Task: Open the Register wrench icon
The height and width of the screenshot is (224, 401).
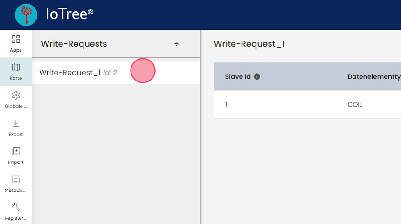Action: [16, 207]
